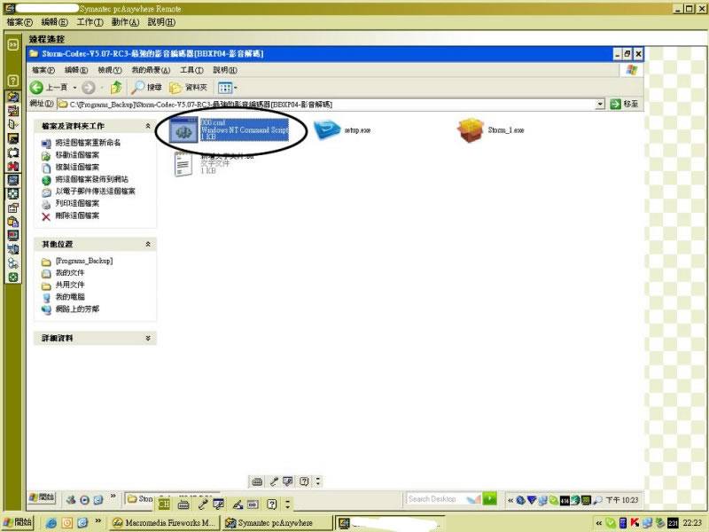This screenshot has height=532, width=709.
Task: Open 我的文件 under 其他位置
Action: click(x=70, y=273)
